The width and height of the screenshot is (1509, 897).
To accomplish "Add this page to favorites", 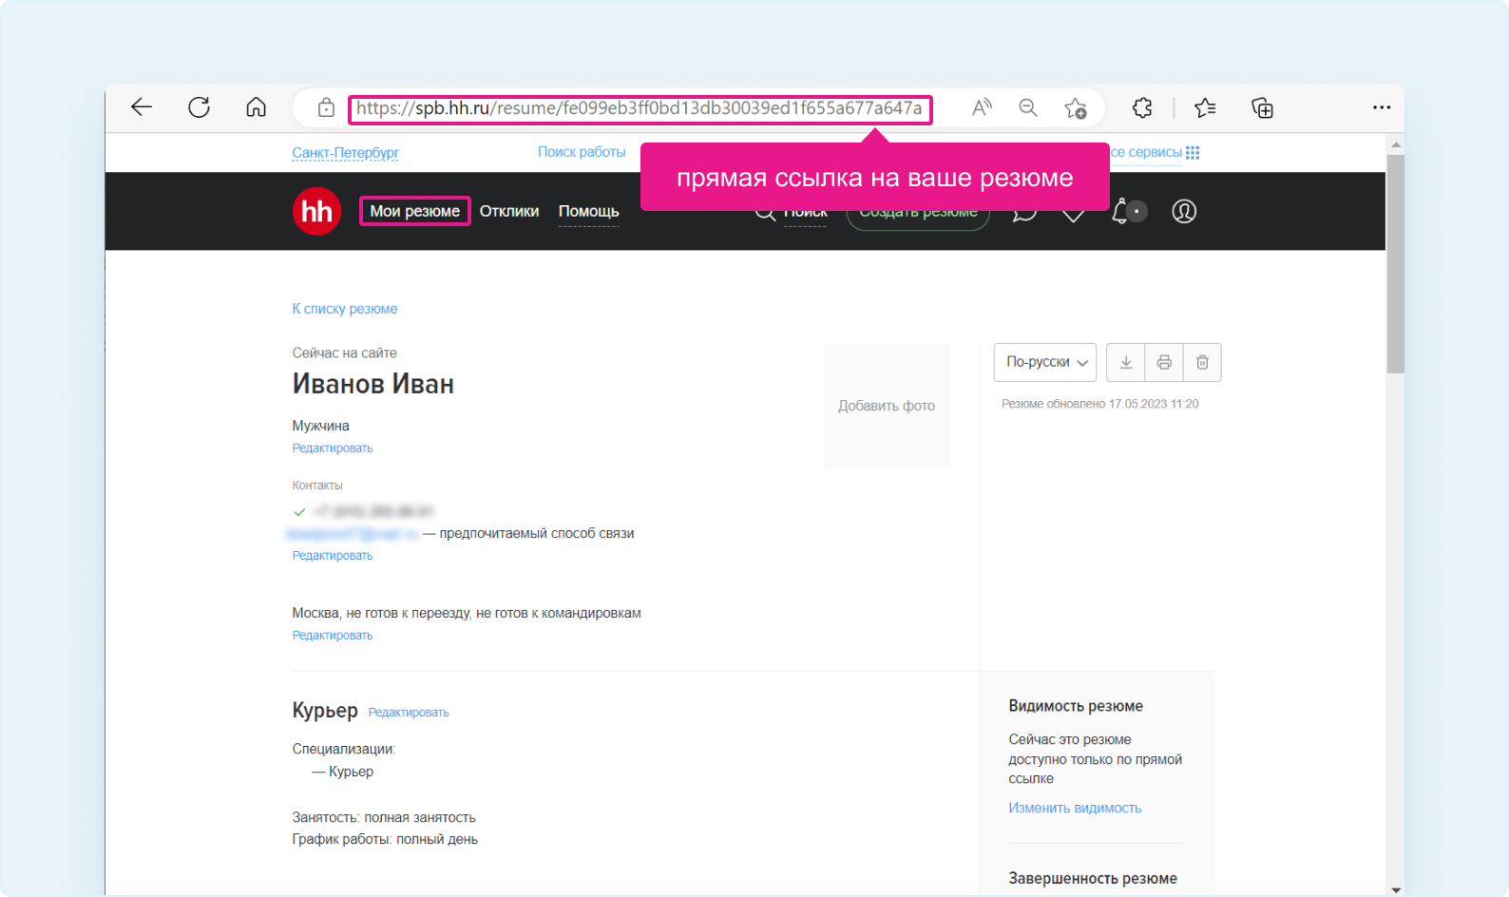I will [x=1075, y=108].
